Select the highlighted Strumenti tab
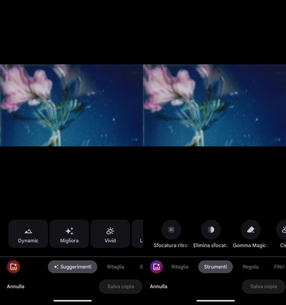 (x=215, y=267)
